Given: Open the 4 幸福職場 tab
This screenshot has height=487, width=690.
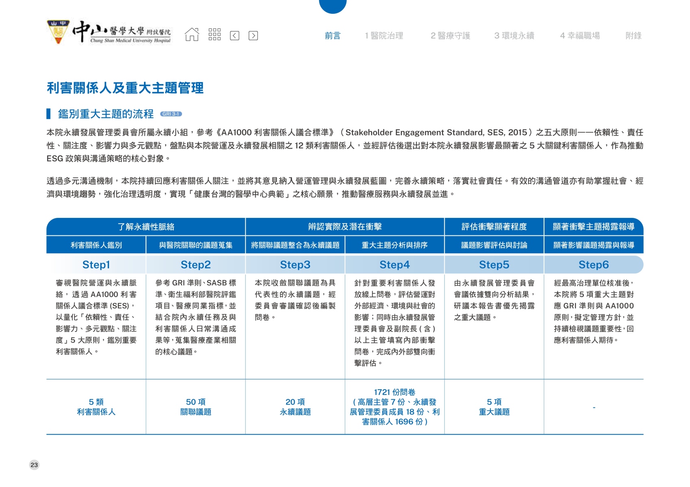Looking at the screenshot, I should tap(580, 36).
